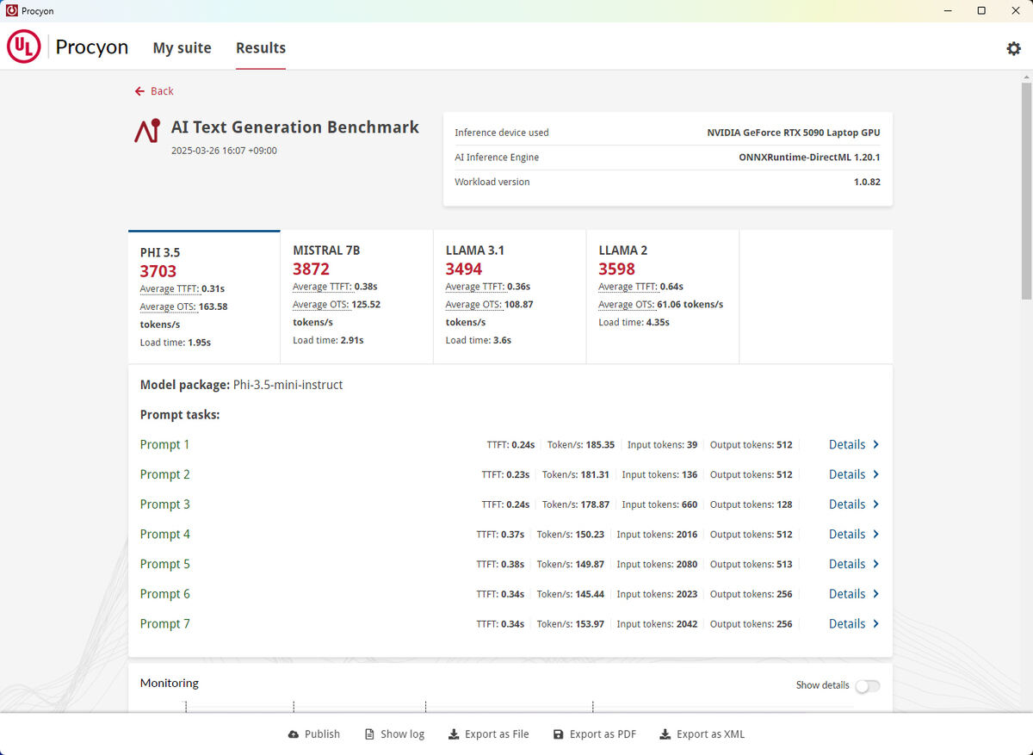Click the Prompt 1 label
Viewport: 1033px width, 755px height.
165,445
